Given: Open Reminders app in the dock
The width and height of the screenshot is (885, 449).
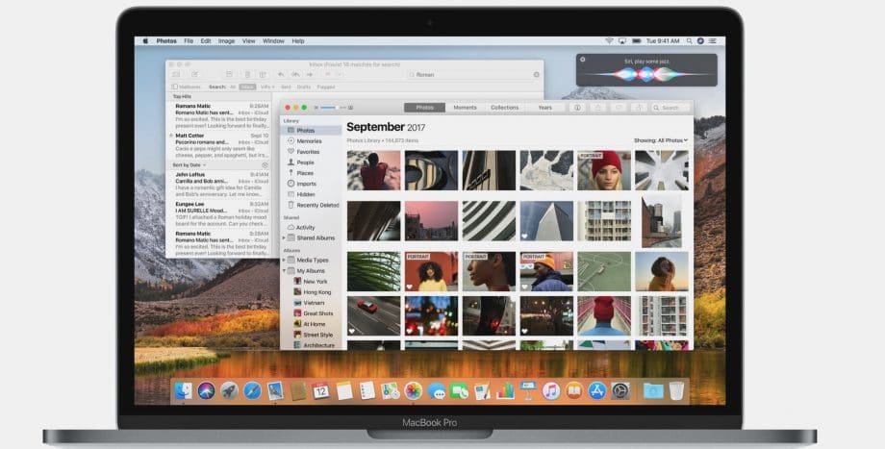Looking at the screenshot, I should [x=367, y=390].
